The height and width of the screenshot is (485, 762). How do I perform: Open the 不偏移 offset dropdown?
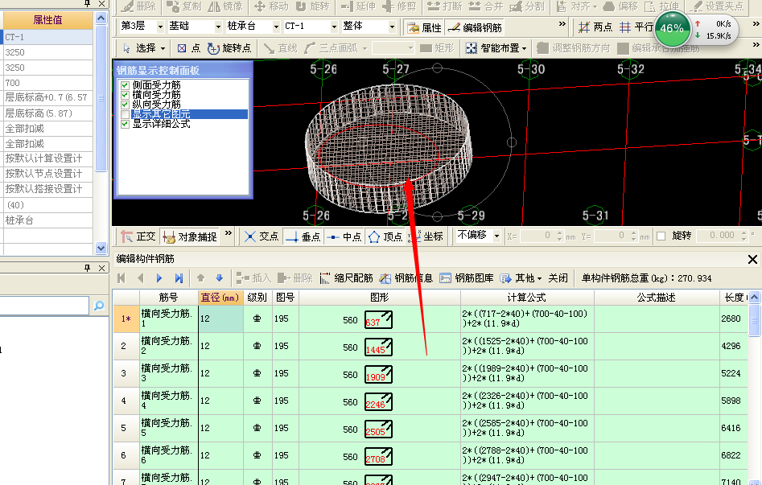pyautogui.click(x=496, y=236)
